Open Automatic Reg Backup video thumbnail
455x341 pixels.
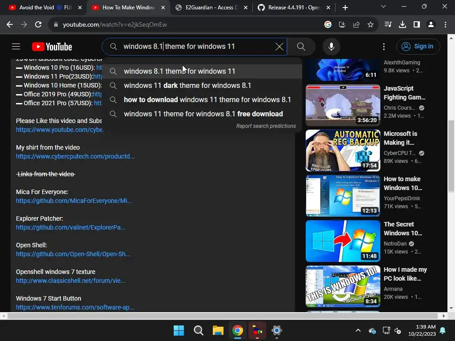click(343, 150)
